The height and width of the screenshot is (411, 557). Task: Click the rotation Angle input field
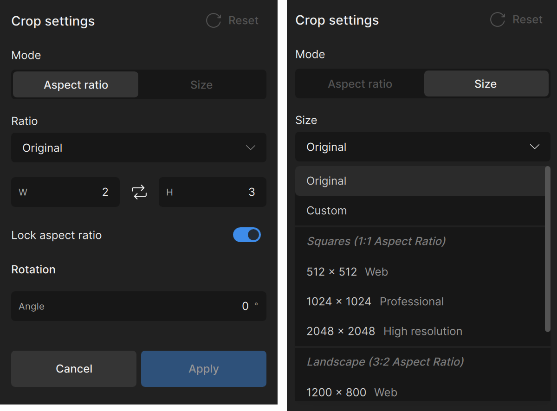point(139,306)
